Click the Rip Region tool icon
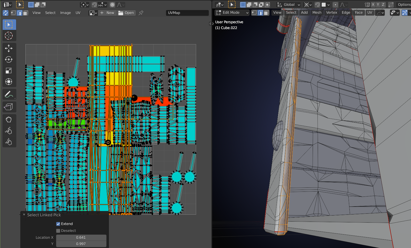411x248 pixels. (x=9, y=107)
